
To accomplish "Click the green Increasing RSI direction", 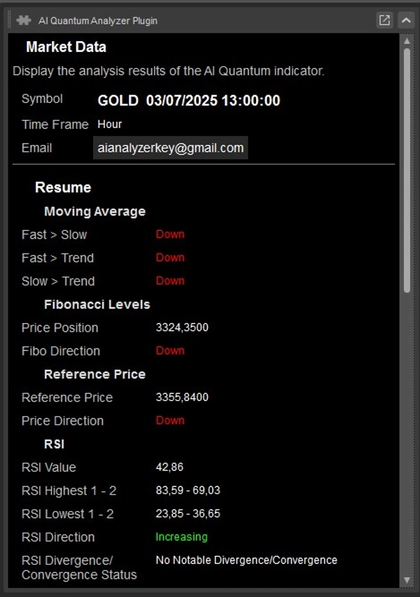I will pos(181,537).
